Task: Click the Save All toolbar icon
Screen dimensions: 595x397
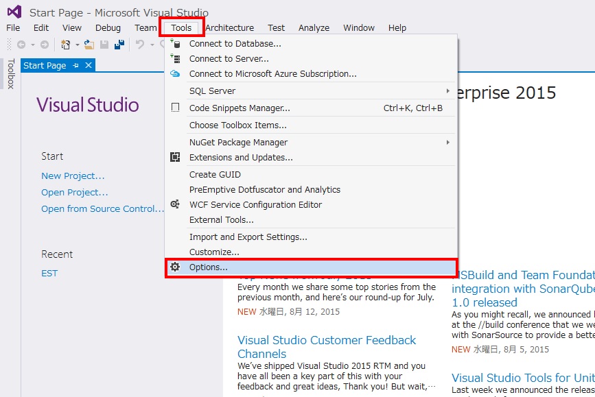Action: click(119, 45)
